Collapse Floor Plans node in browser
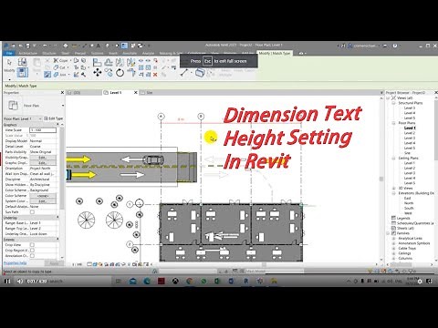438x328 pixels. [393, 123]
